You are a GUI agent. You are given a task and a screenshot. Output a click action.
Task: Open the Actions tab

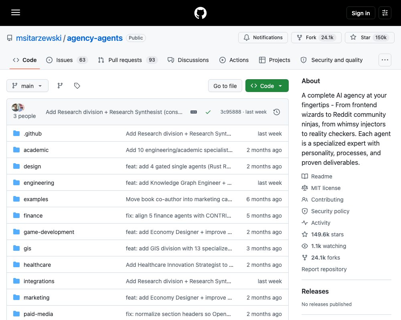234,60
